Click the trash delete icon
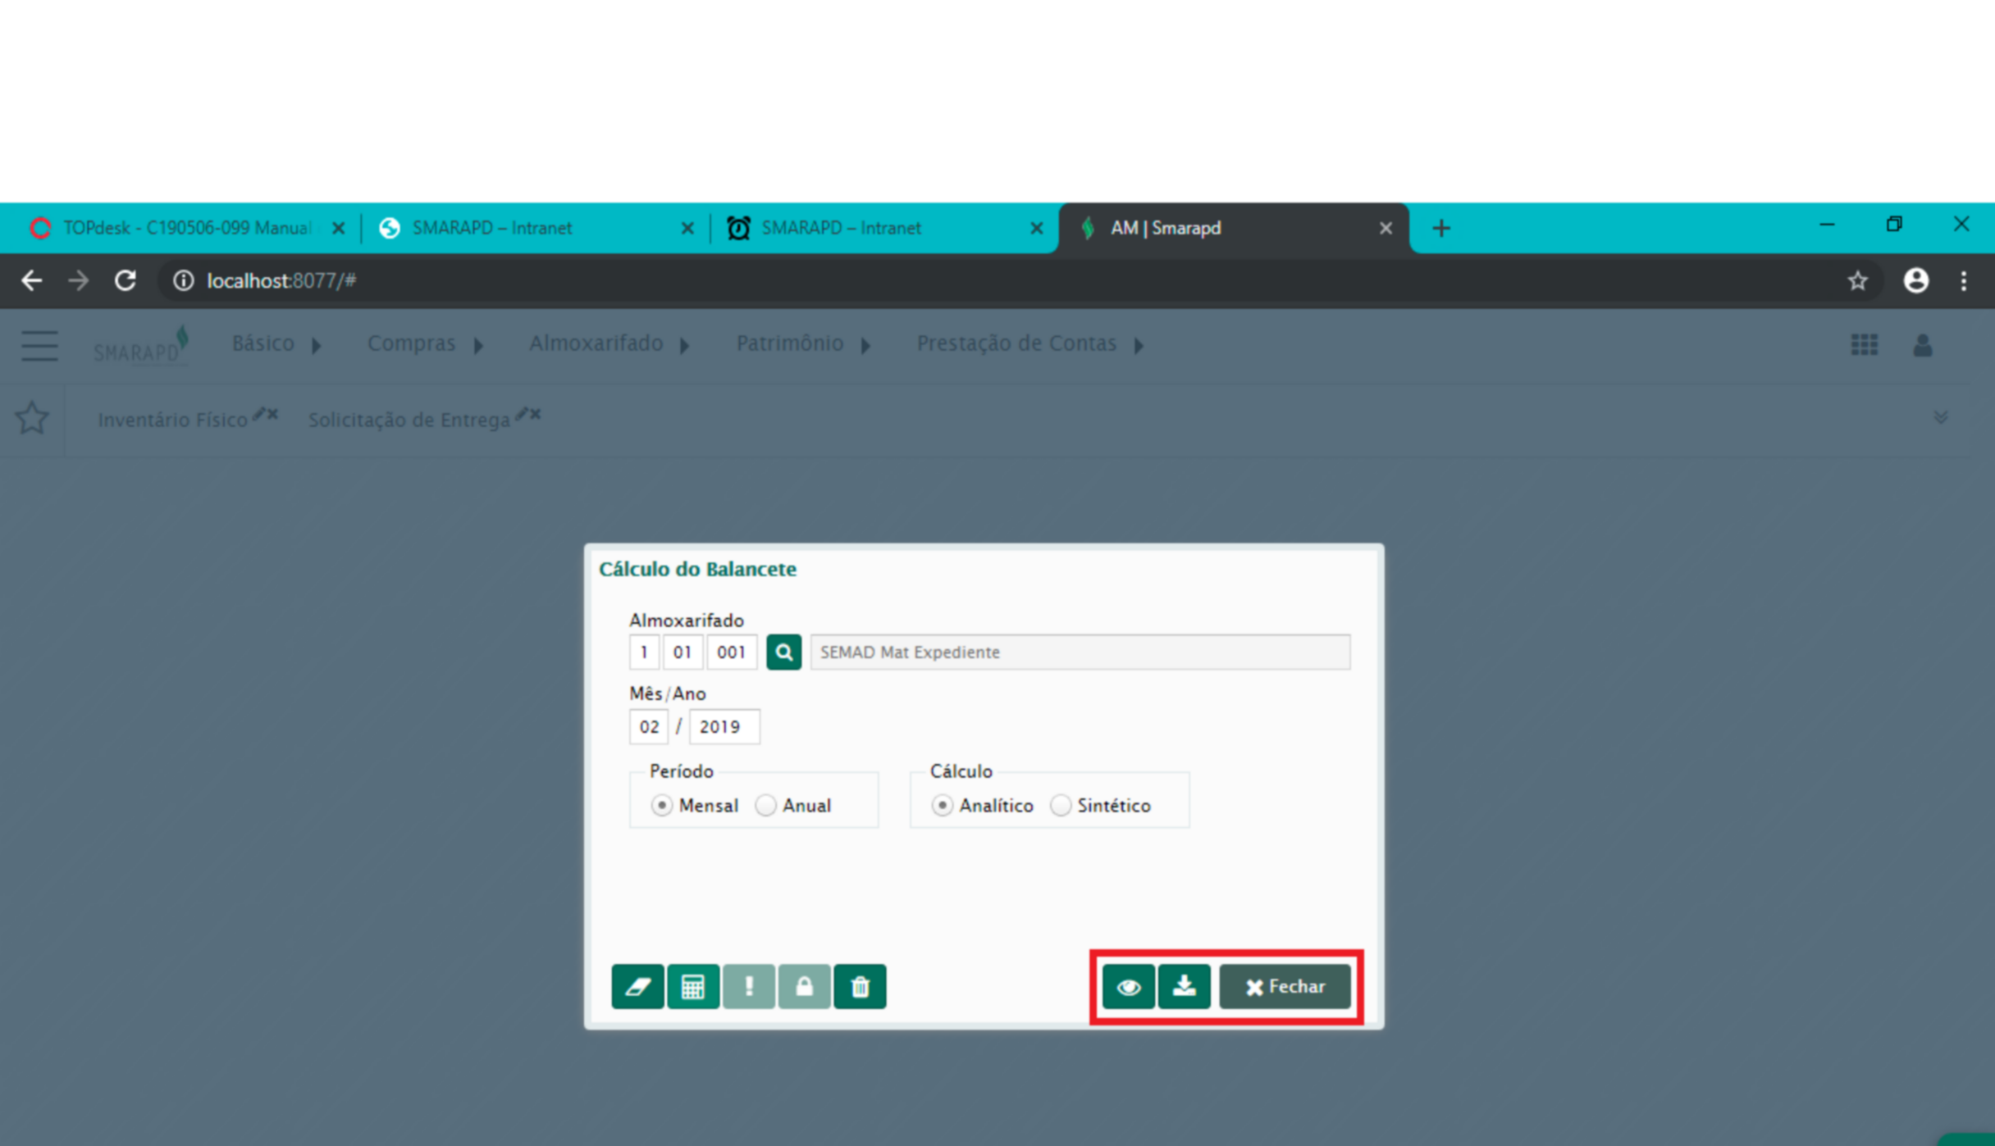 click(x=860, y=986)
